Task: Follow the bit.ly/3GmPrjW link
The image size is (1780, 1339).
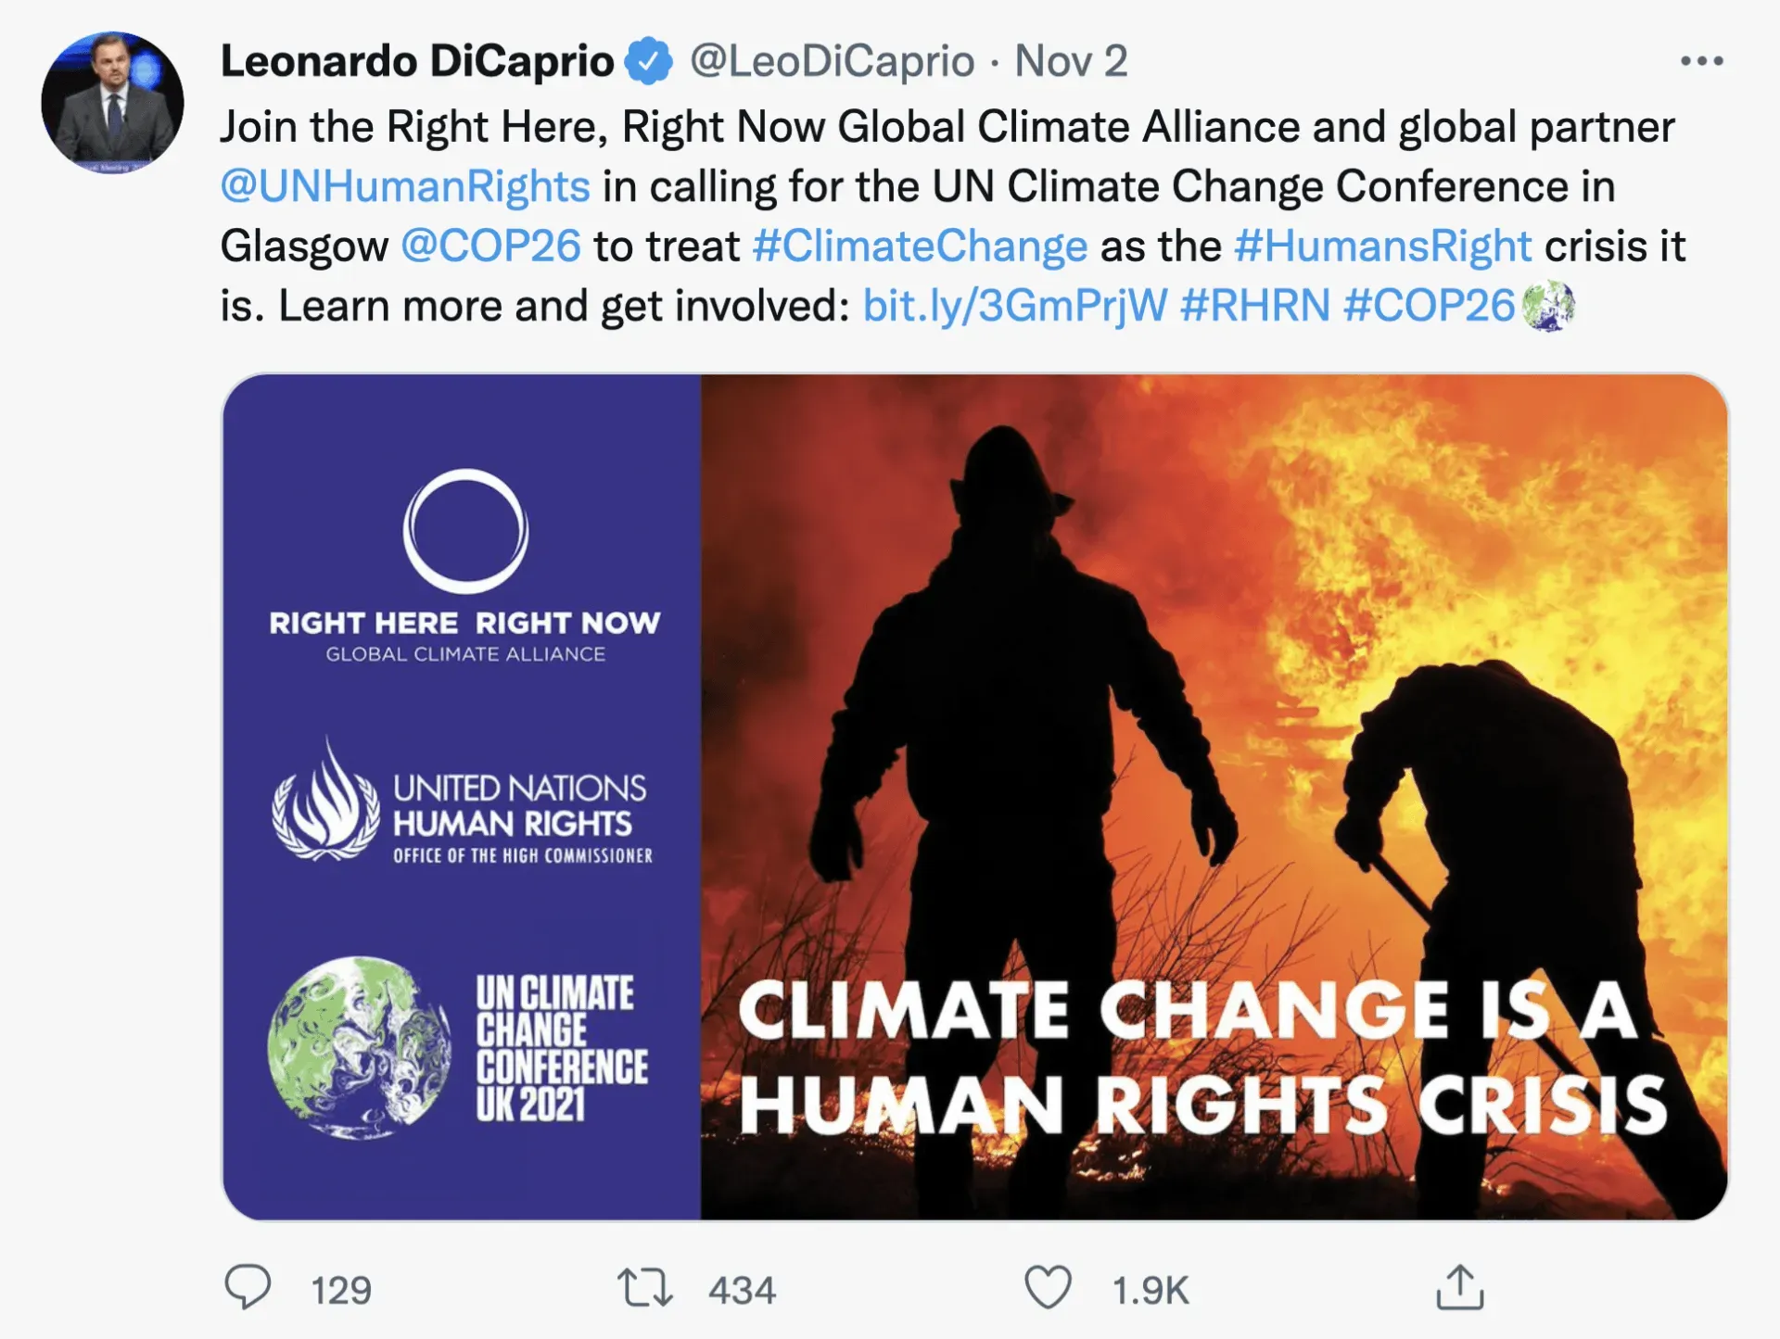Action: pyautogui.click(x=1014, y=306)
